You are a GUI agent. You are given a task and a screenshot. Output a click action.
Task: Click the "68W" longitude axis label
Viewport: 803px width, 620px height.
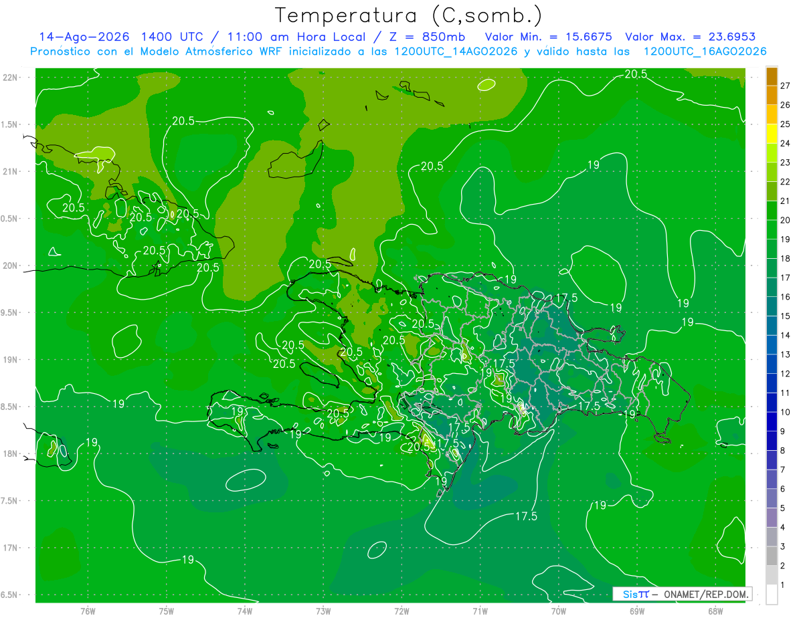tap(715, 611)
